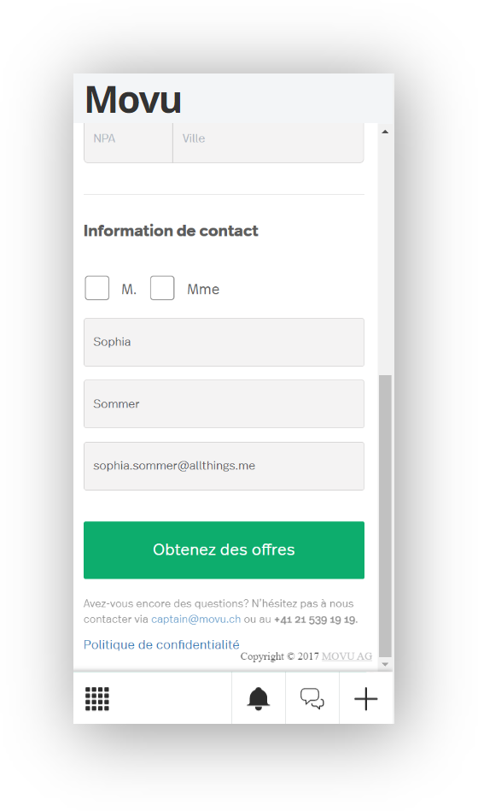
Task: Open notifications via the bell icon
Action: tap(259, 699)
